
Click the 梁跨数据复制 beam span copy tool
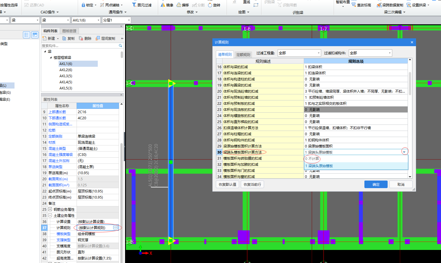pyautogui.click(x=379, y=5)
